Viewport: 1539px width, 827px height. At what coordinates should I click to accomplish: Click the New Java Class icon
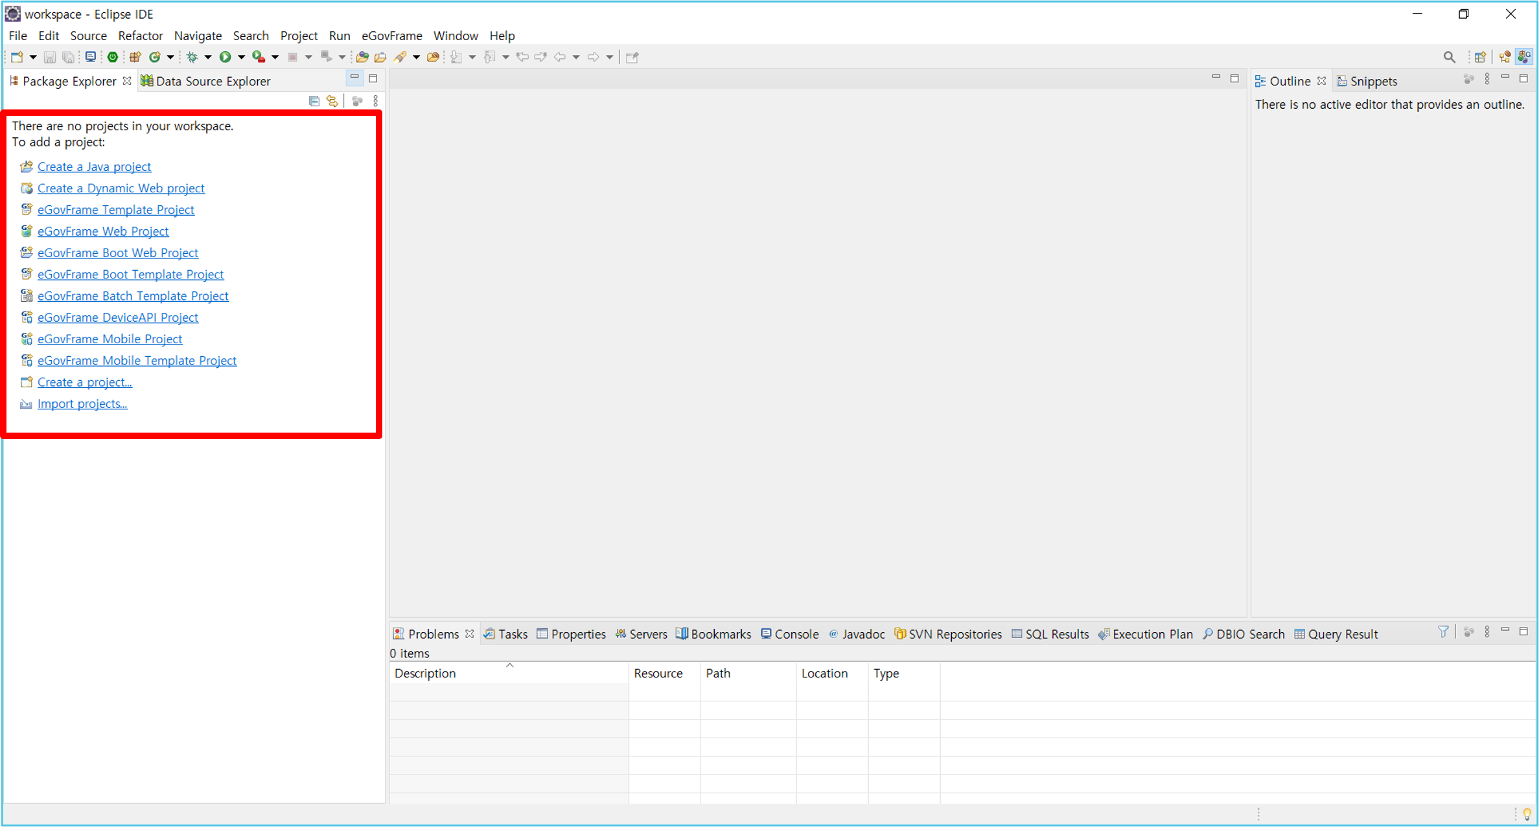[x=155, y=57]
